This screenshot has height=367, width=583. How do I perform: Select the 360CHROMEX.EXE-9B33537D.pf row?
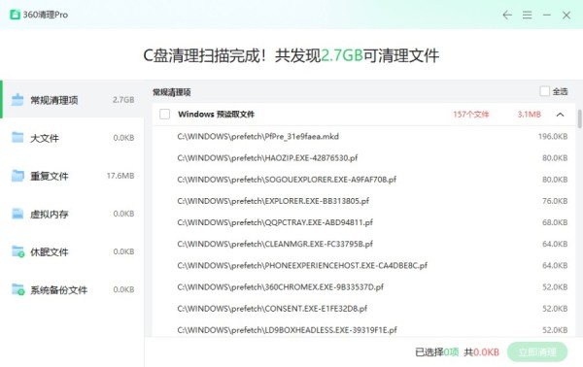364,287
